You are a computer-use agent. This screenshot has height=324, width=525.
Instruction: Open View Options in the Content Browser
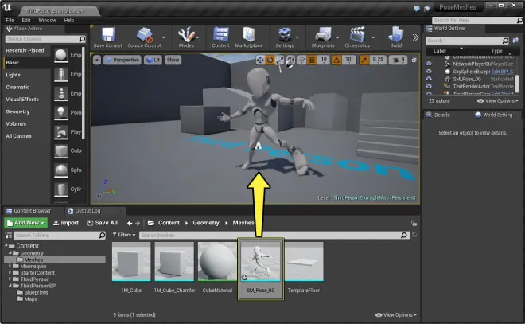click(396, 315)
